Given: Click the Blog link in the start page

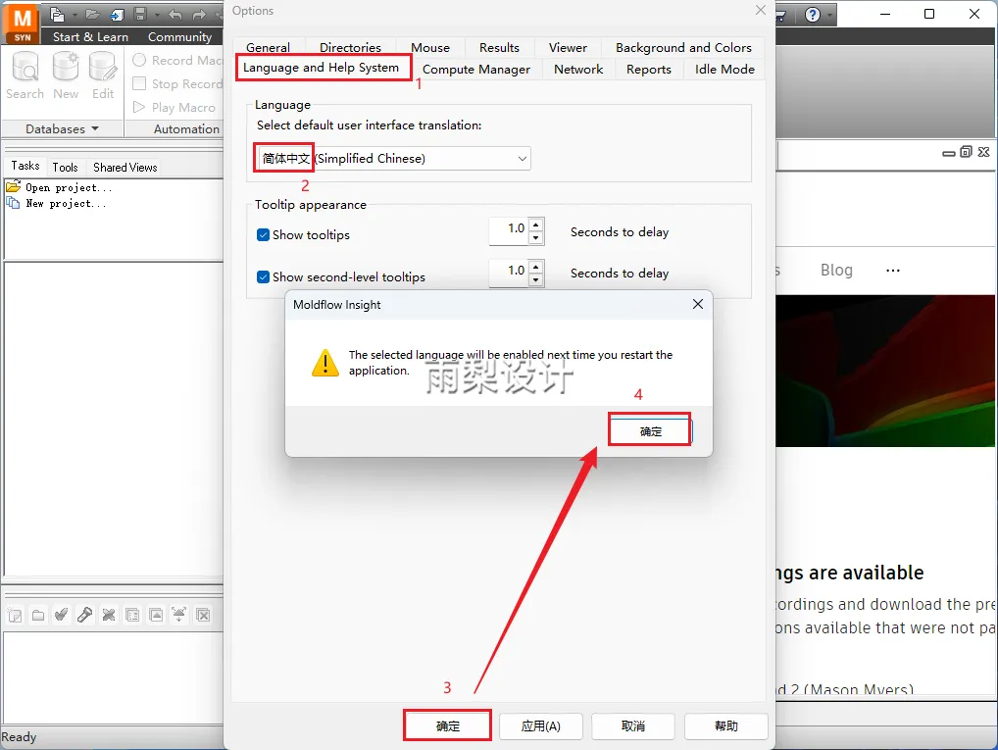Looking at the screenshot, I should pos(836,270).
